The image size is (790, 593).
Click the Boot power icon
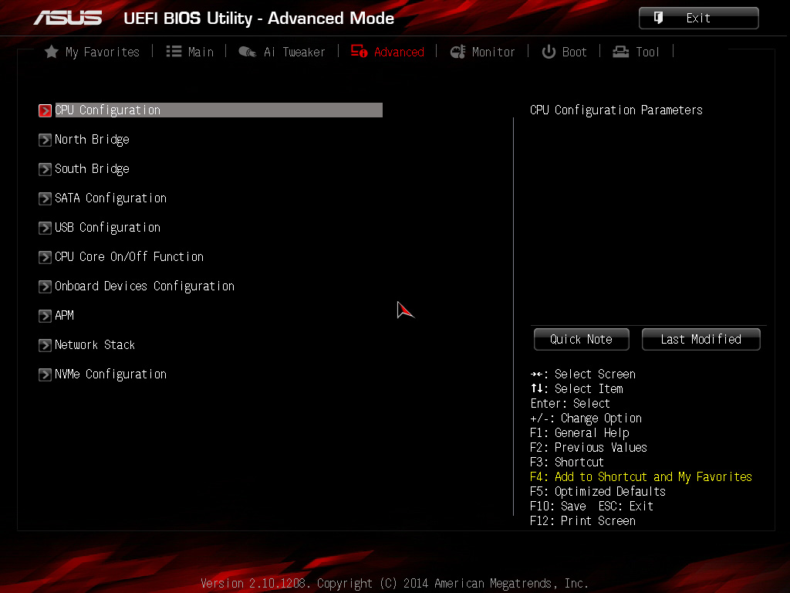(549, 52)
